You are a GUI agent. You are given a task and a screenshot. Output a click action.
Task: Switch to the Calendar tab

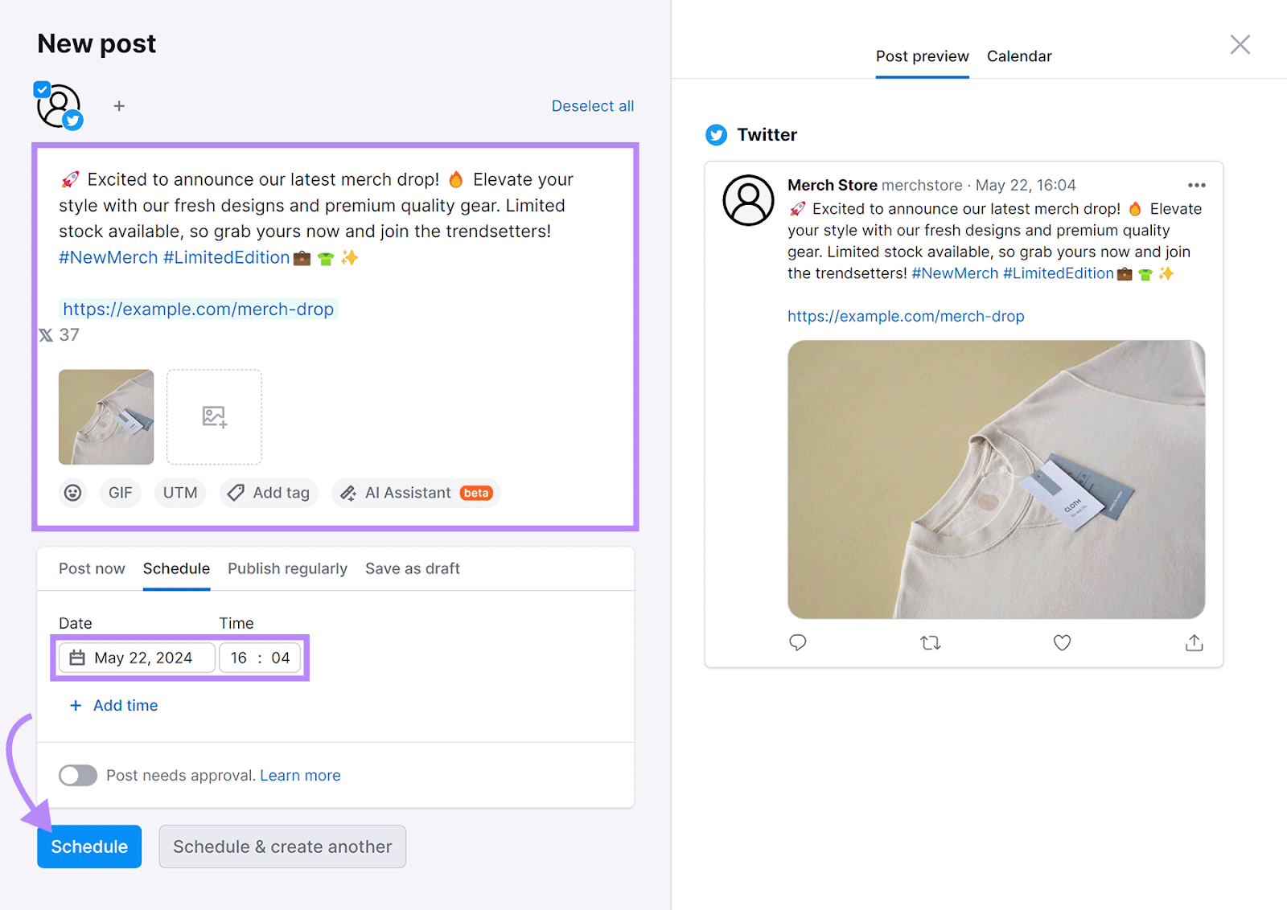point(1019,56)
